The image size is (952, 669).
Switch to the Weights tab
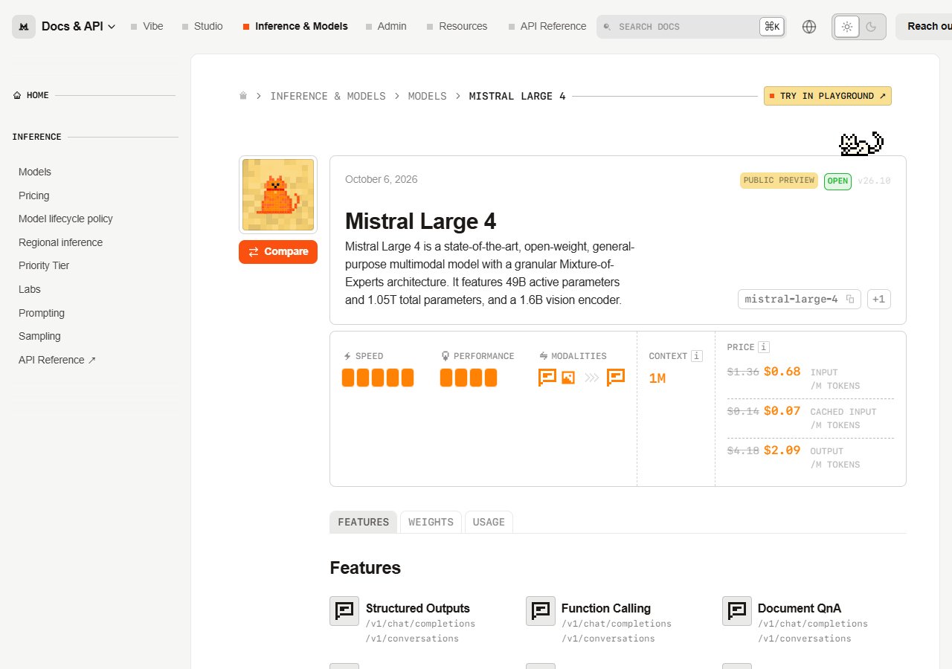(x=431, y=522)
